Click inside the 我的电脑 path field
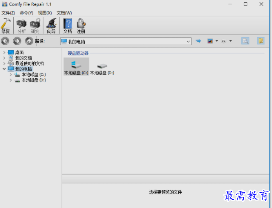The height and width of the screenshot is (208, 272). tap(126, 42)
